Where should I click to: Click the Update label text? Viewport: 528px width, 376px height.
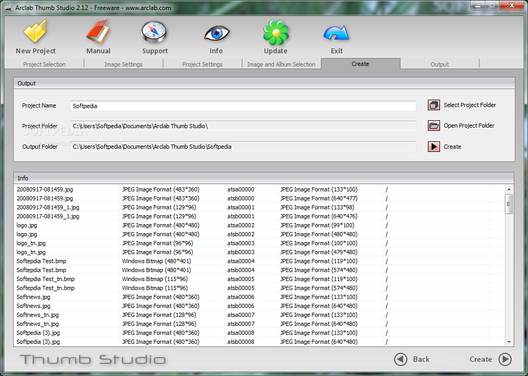click(x=276, y=51)
